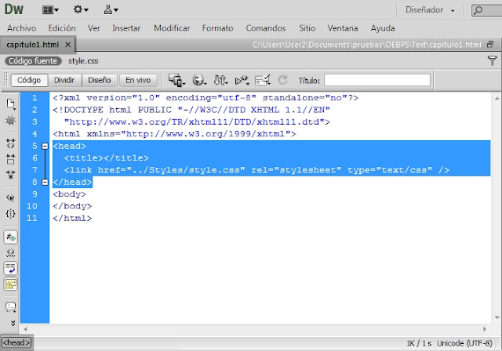The image size is (502, 351).
Task: Click Preview in browser globe icon
Action: (x=198, y=80)
